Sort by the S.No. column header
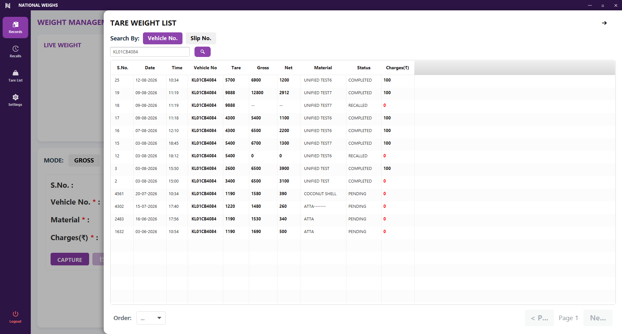This screenshot has width=622, height=334. coord(123,68)
